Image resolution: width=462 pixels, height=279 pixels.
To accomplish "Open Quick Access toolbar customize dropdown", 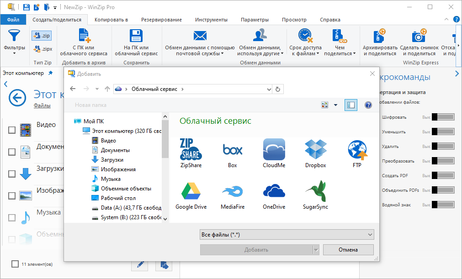I will click(55, 8).
